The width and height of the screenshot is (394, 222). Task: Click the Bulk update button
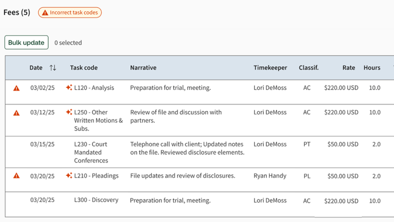[26, 42]
